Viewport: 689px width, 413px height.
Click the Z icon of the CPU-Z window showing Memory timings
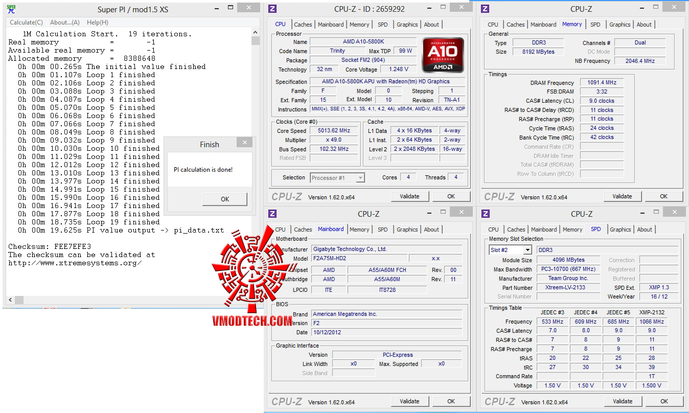click(485, 9)
